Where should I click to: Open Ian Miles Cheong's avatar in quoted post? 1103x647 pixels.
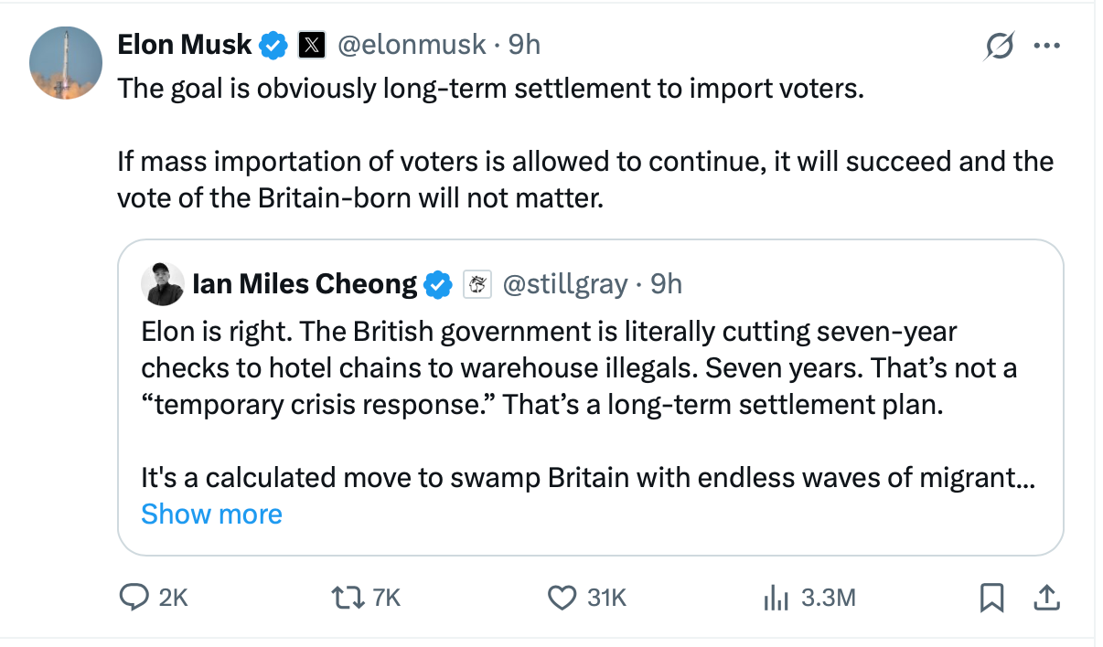tap(163, 284)
